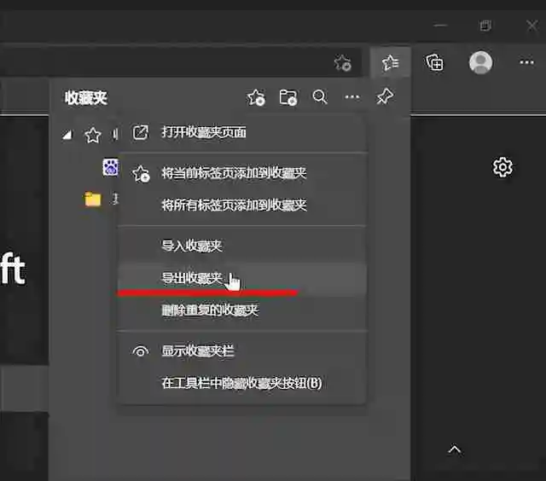The height and width of the screenshot is (481, 546).
Task: Click the add folder icon in 收藏夹 panel
Action: (288, 97)
